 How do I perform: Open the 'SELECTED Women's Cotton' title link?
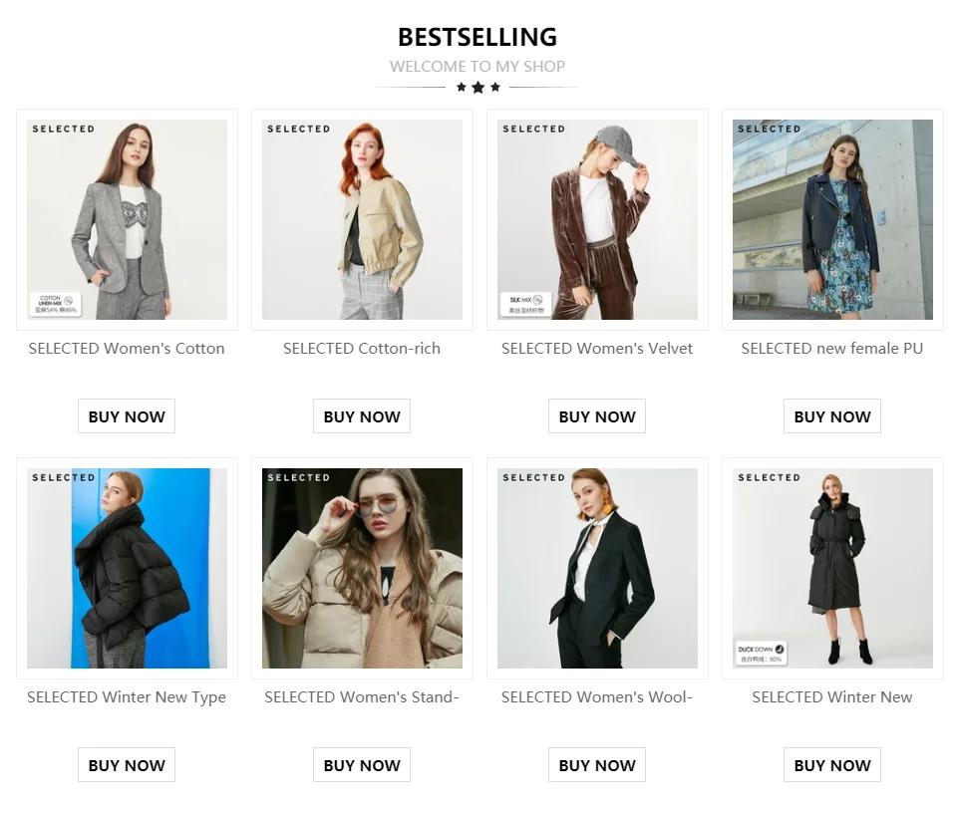coord(127,349)
